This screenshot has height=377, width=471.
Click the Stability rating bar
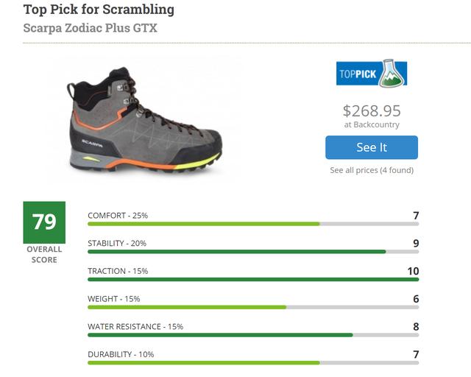pyautogui.click(x=252, y=251)
